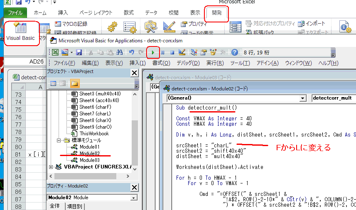The height and width of the screenshot is (210, 356).
Task: Open Document Panel icon in ribbon
Action: pos(345,27)
